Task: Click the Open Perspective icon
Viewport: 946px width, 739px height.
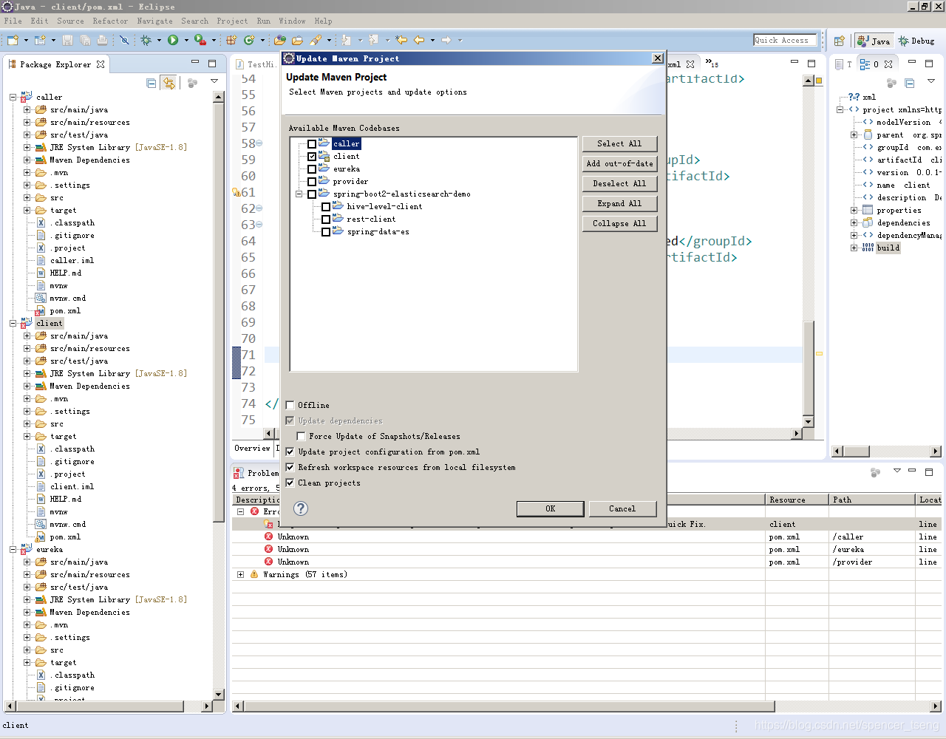Action: click(x=840, y=41)
